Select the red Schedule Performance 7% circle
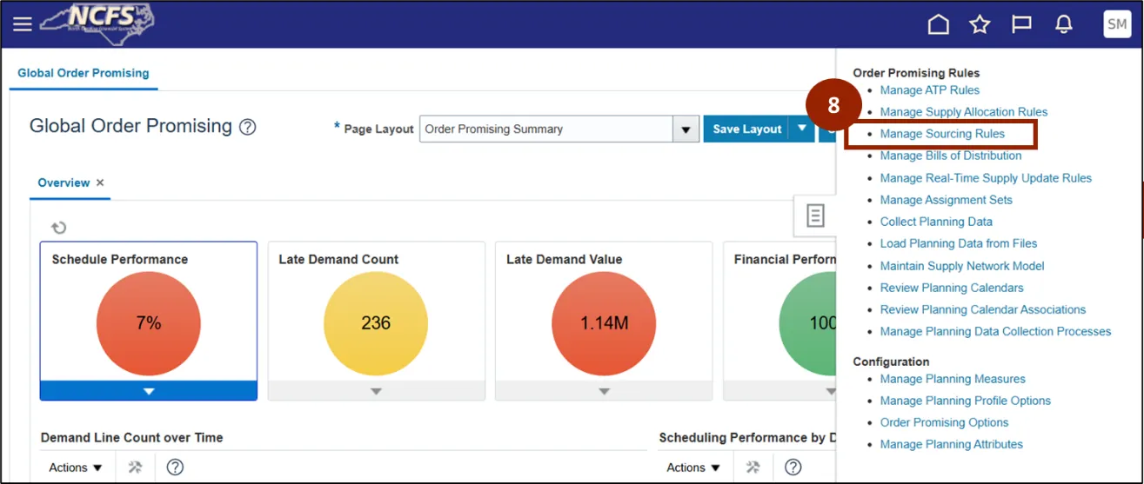Screen dimensions: 1144x484 point(149,323)
